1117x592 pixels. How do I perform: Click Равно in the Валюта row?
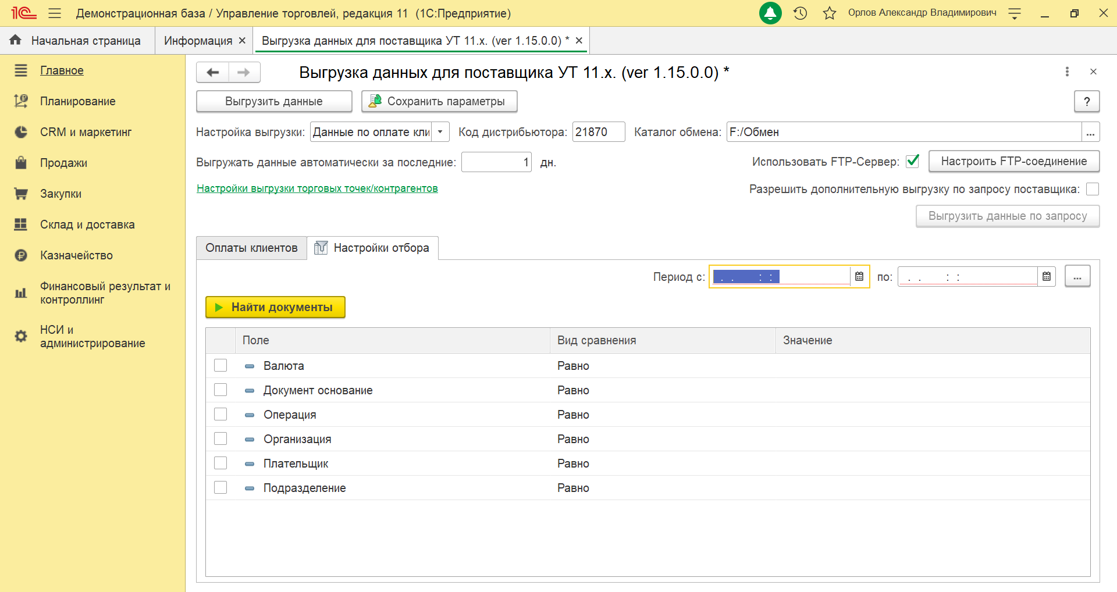click(x=573, y=366)
